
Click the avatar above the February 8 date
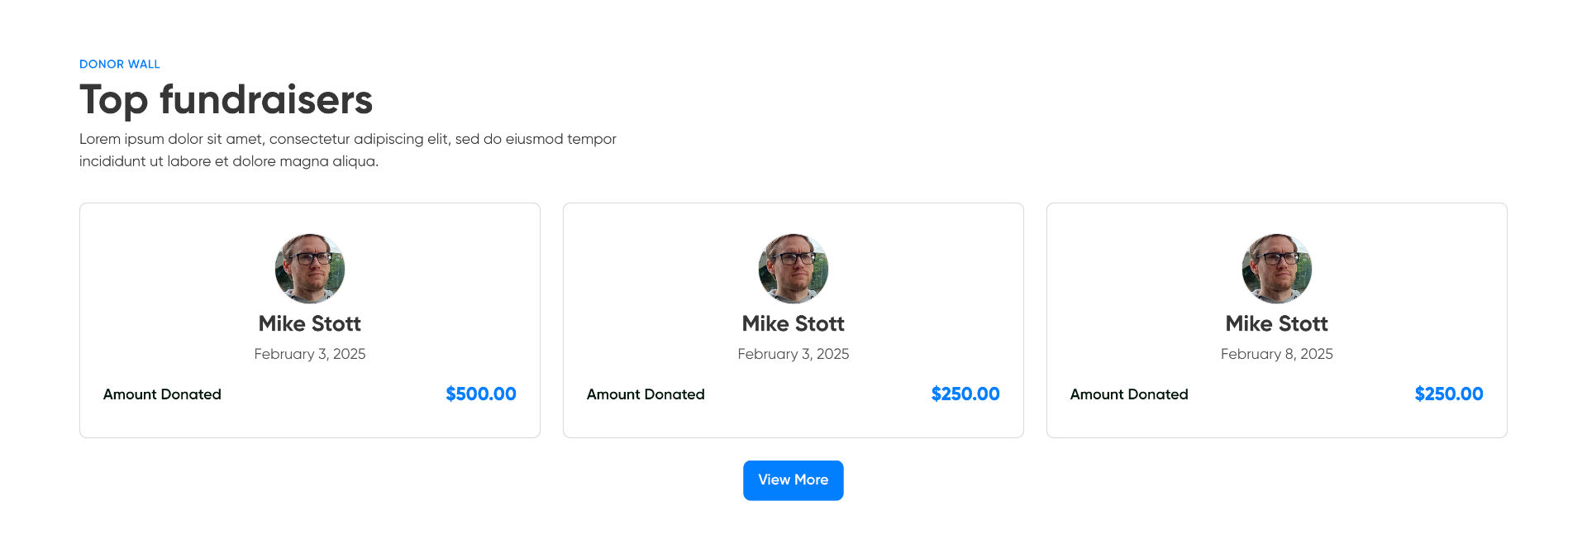[1277, 269]
